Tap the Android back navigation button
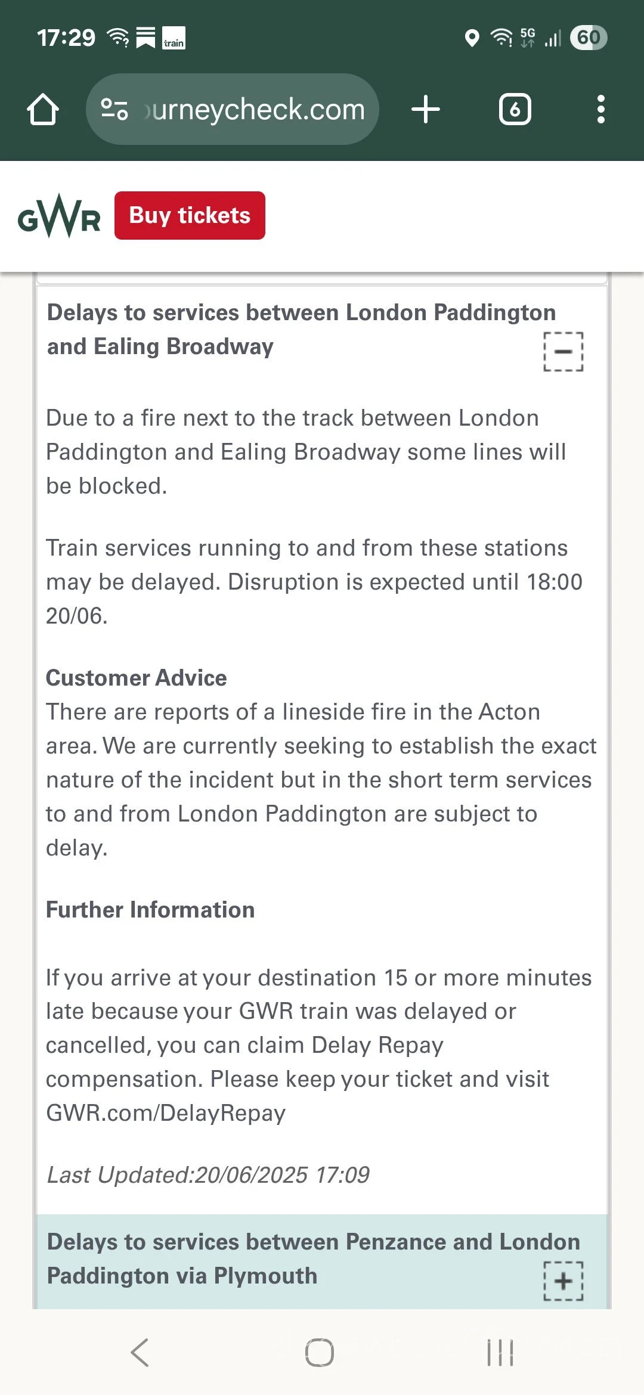The width and height of the screenshot is (644, 1395). pos(140,1352)
